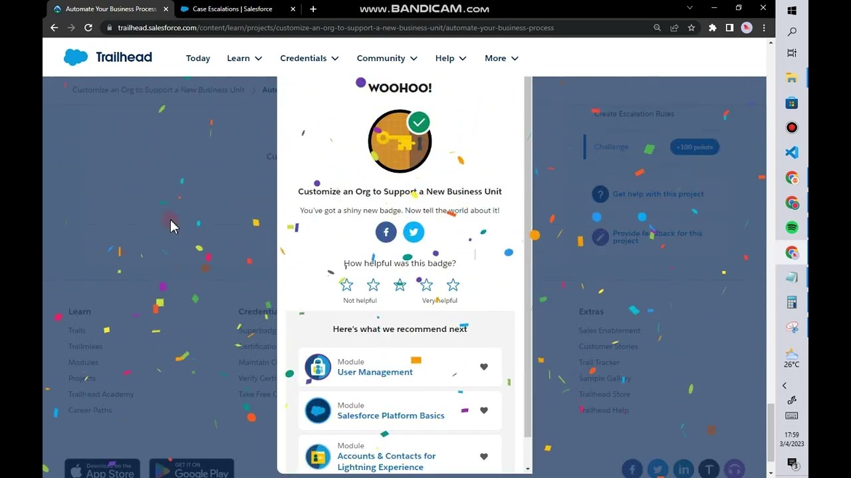Screen dimensions: 851x478
Task: Open Accounts & Contacts for Lightning Experience
Action: coord(386,461)
